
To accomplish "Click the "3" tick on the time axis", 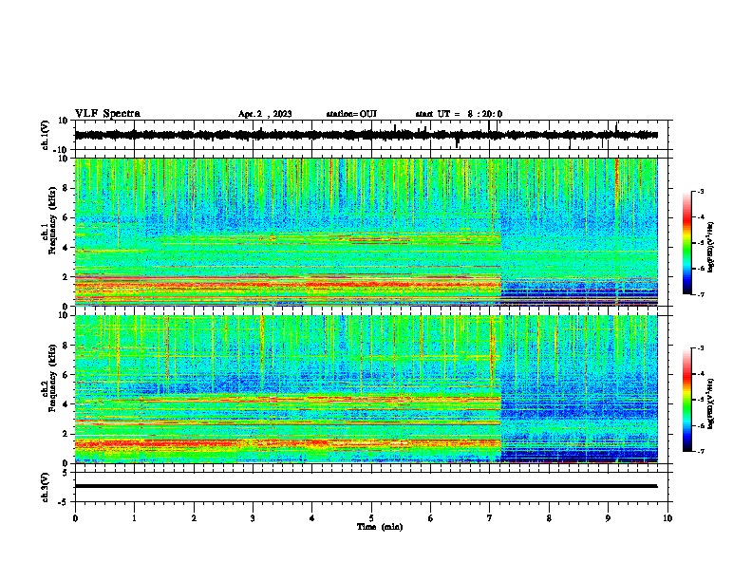I will coord(253,518).
